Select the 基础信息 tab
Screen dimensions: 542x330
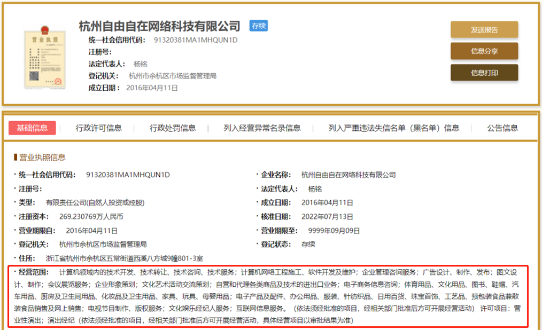click(32, 128)
